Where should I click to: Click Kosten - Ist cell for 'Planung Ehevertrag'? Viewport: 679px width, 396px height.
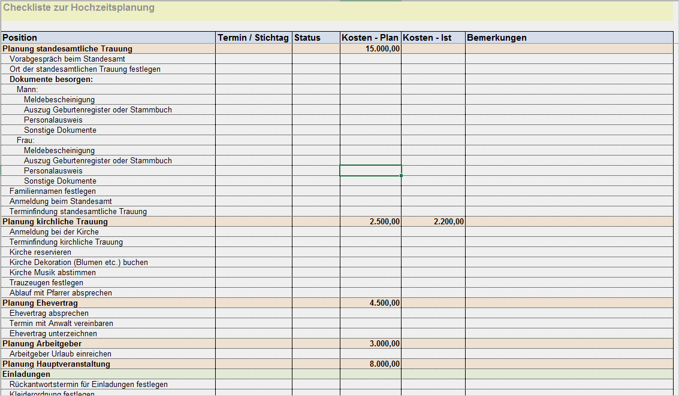pyautogui.click(x=433, y=303)
